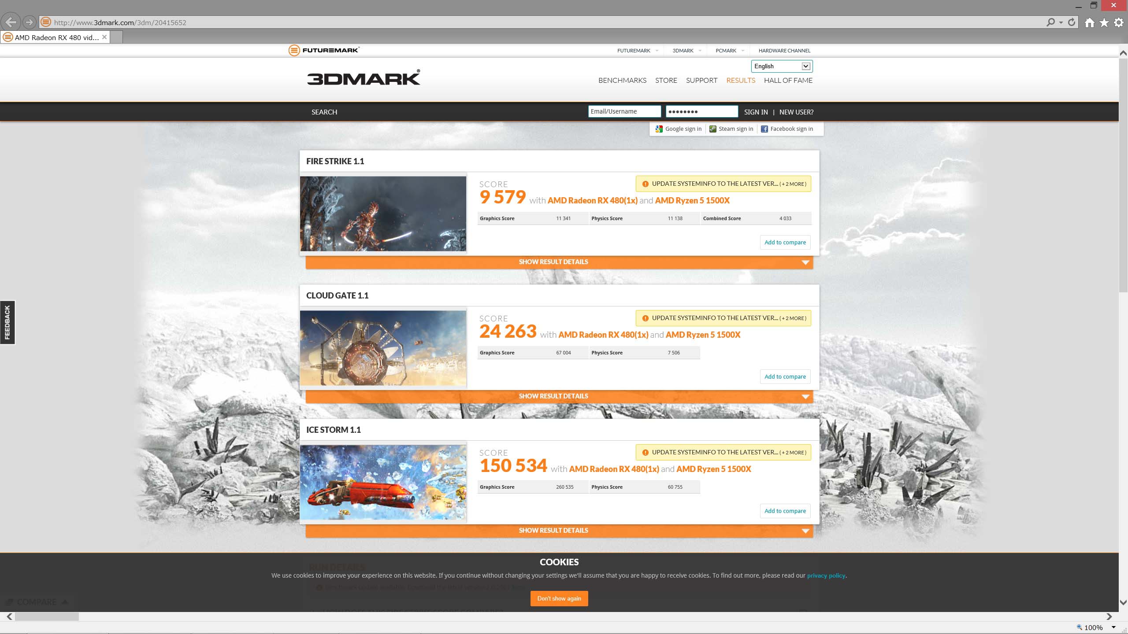This screenshot has width=1128, height=634.
Task: Add Cloud Gate result to compare
Action: [785, 377]
